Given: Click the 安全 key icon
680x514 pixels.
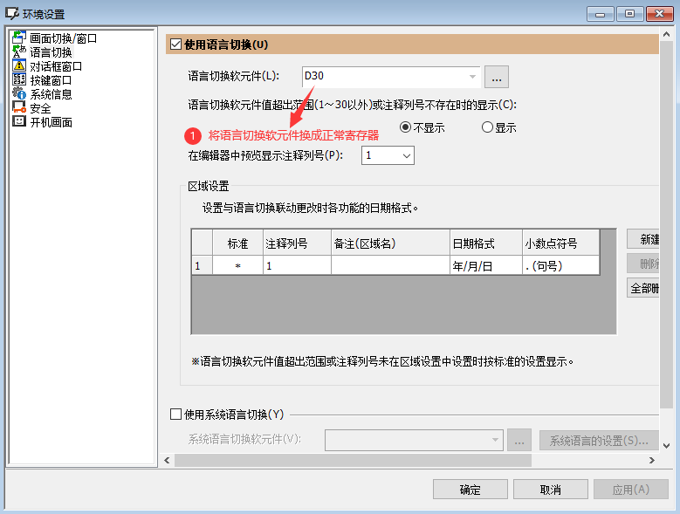Looking at the screenshot, I should (19, 108).
